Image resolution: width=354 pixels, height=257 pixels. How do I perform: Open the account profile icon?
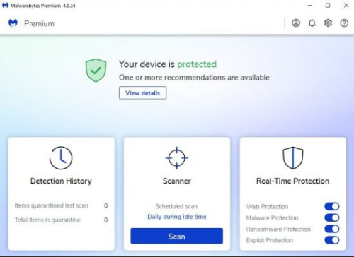(x=296, y=23)
